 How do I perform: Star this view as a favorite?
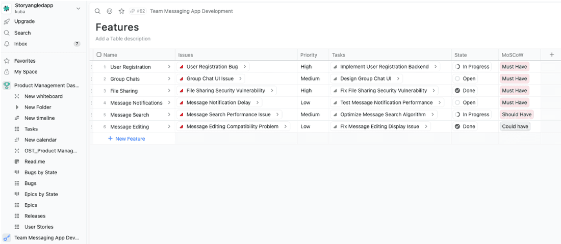121,11
